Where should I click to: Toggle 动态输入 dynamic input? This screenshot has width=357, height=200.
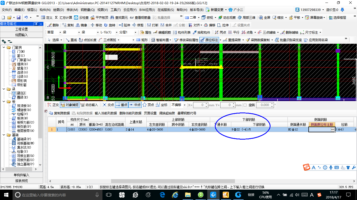click(89, 105)
